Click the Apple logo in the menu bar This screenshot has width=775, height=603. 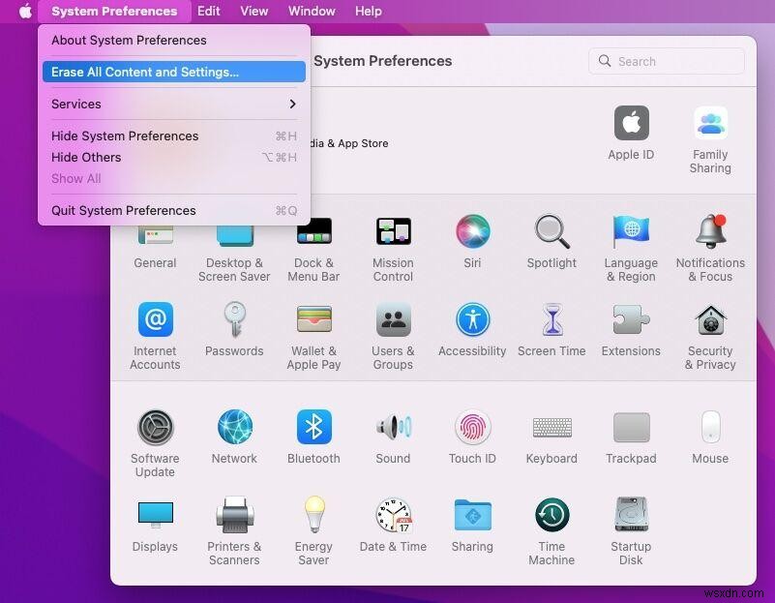25,11
